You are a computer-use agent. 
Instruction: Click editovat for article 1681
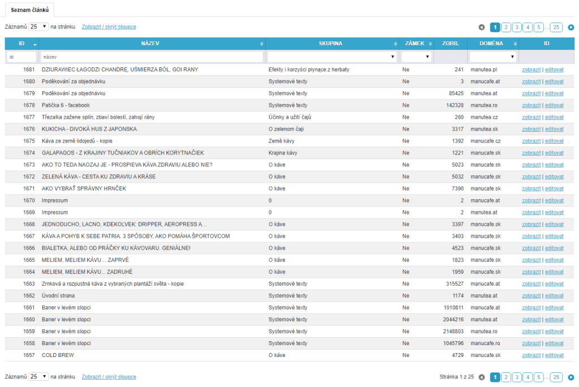[554, 70]
